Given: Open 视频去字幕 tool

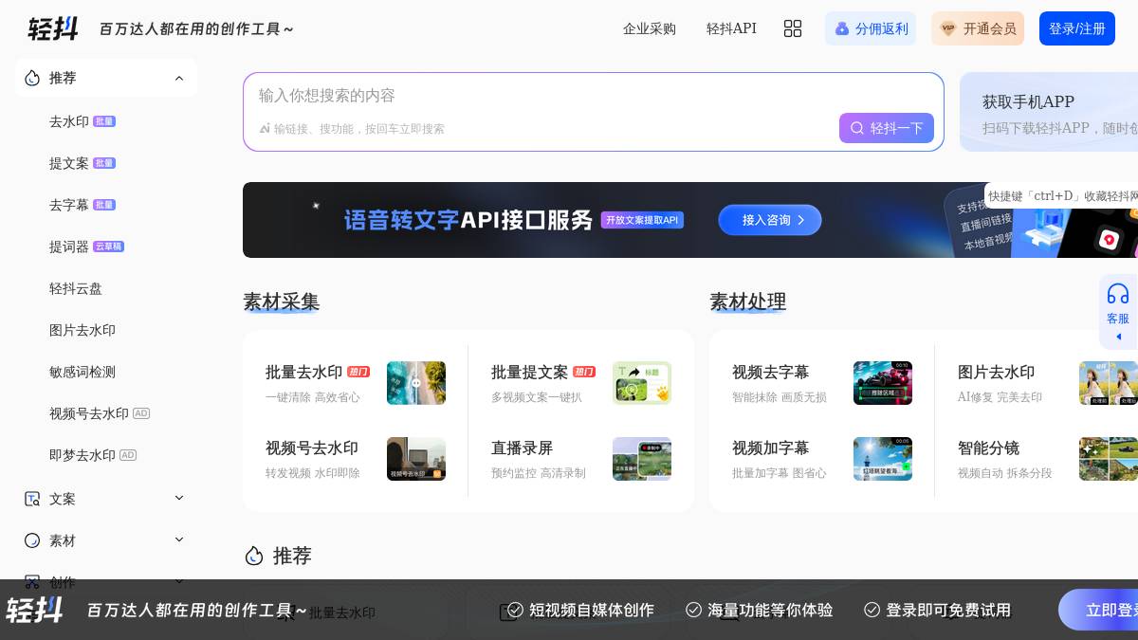Looking at the screenshot, I should click(770, 372).
